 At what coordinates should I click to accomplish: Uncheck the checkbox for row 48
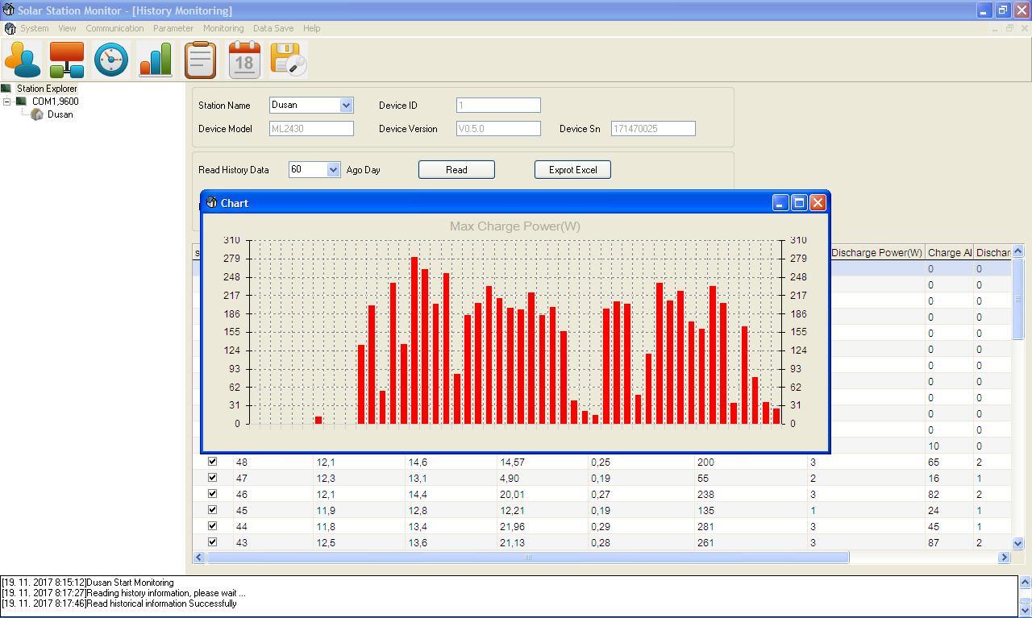coord(213,462)
